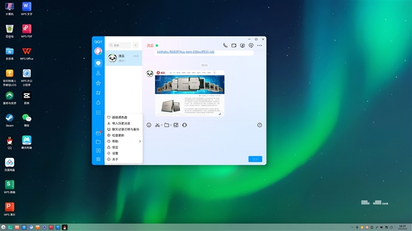This screenshot has height=231, width=412.
Task: Start a voice call with 流云
Action: 225,46
